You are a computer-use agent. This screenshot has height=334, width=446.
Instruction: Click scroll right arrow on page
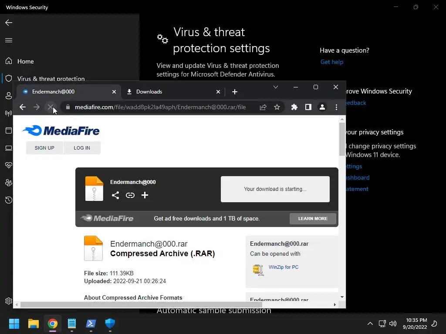pyautogui.click(x=335, y=305)
